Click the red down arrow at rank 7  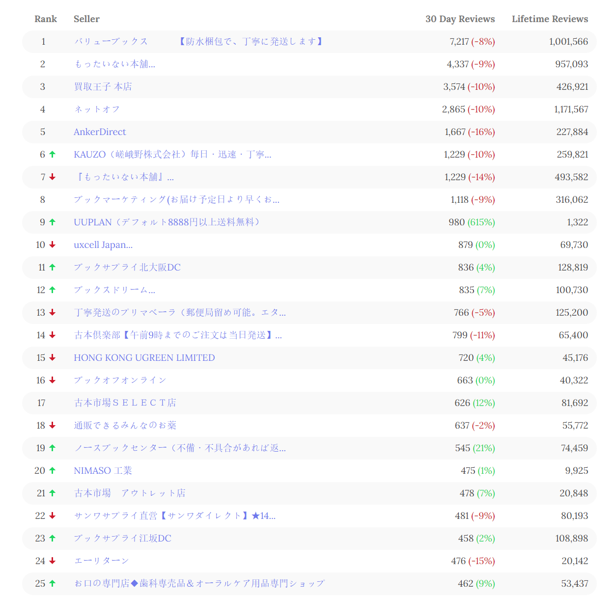[53, 177]
